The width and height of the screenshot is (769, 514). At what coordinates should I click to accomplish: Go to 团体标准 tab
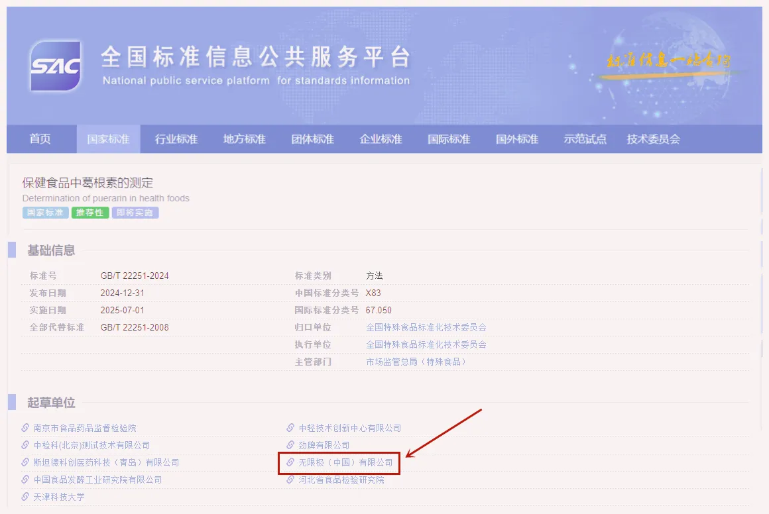click(312, 139)
